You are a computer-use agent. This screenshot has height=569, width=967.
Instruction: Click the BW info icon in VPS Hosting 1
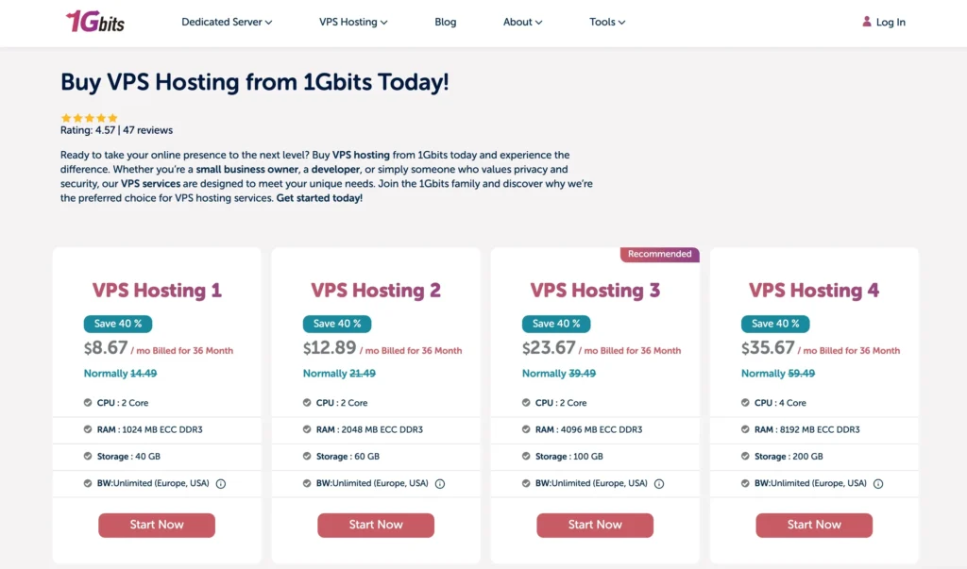pyautogui.click(x=221, y=483)
